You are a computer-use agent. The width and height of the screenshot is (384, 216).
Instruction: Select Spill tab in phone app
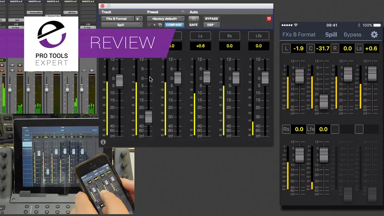[x=331, y=34]
